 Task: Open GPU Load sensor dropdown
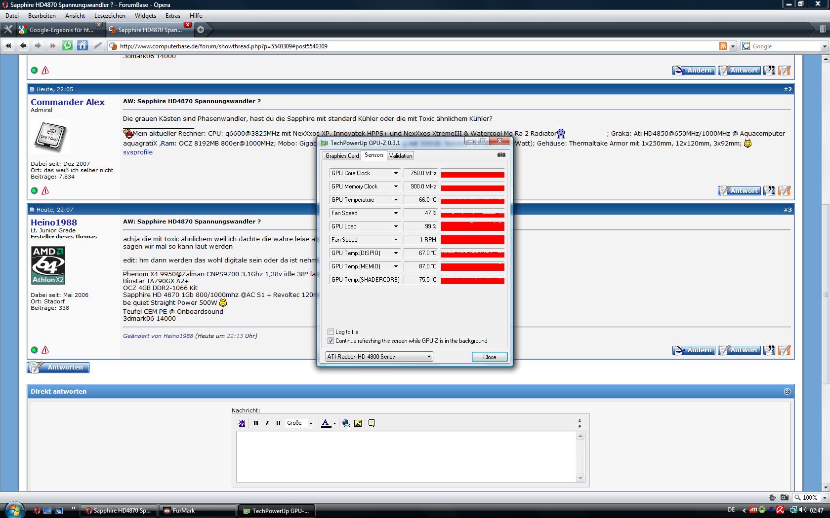[x=396, y=226]
